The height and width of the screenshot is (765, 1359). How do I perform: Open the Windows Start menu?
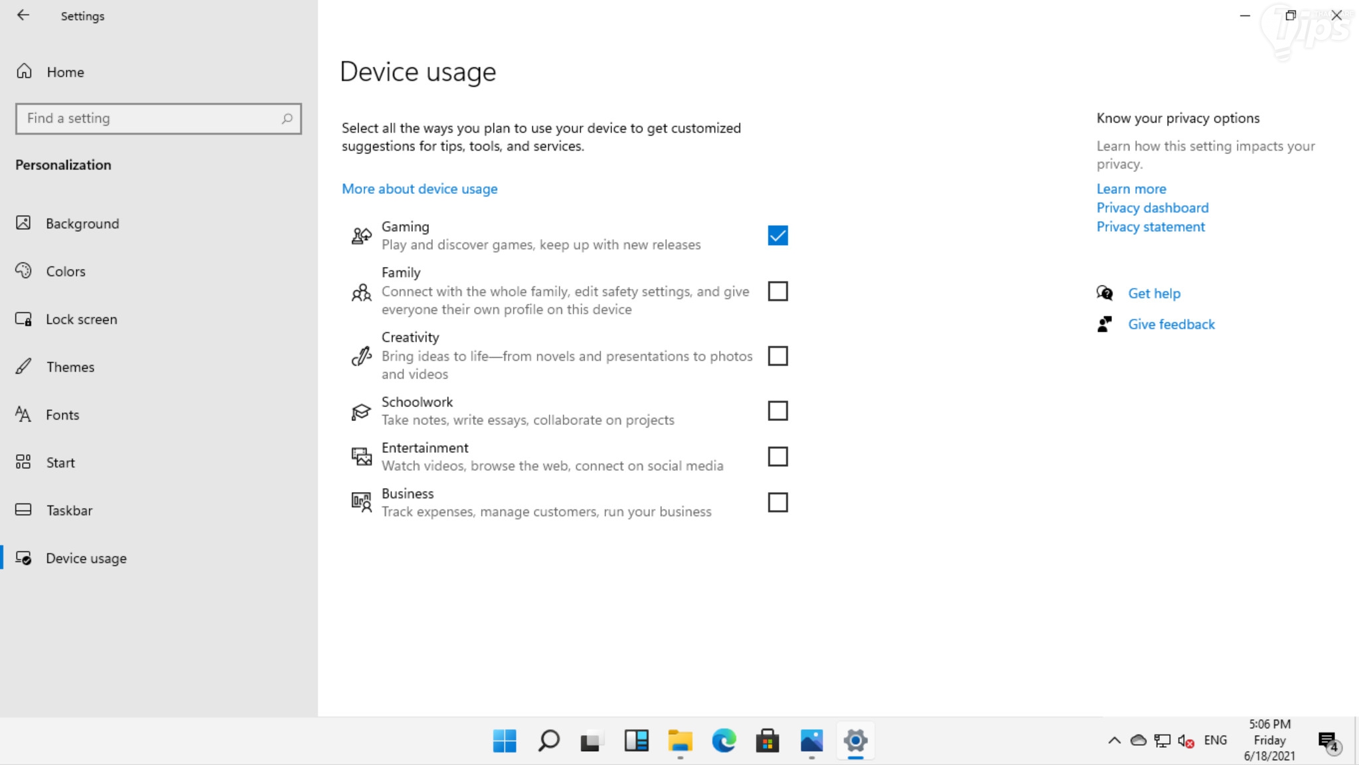point(505,740)
